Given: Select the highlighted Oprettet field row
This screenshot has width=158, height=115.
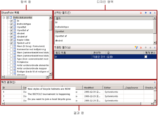Looking at the screenshot, I should point(104,31).
